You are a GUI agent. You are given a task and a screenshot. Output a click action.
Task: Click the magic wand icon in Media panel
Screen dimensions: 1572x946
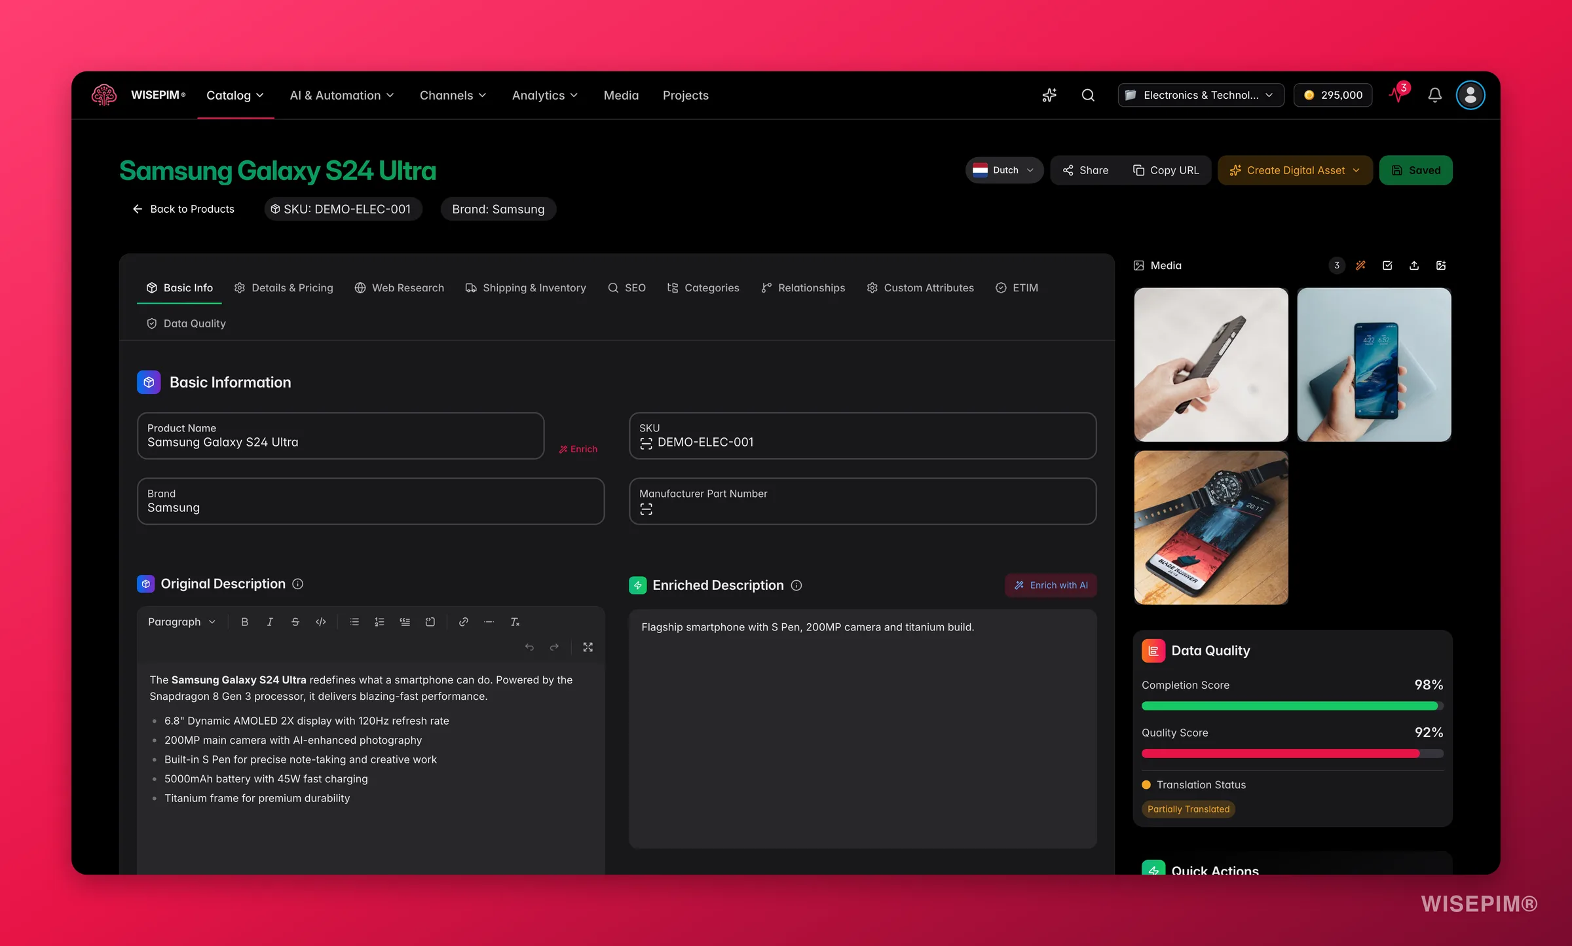[x=1360, y=265]
